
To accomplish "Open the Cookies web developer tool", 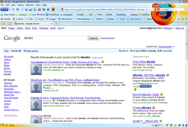I will click(x=19, y=19).
